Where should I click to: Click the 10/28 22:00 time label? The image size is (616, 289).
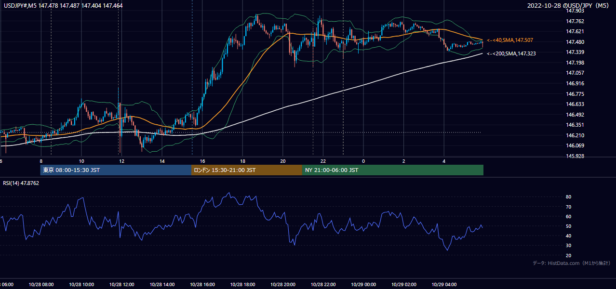pyautogui.click(x=323, y=285)
